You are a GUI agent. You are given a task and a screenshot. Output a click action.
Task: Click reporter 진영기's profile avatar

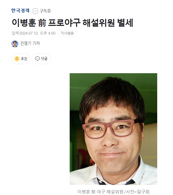[x=15, y=44]
